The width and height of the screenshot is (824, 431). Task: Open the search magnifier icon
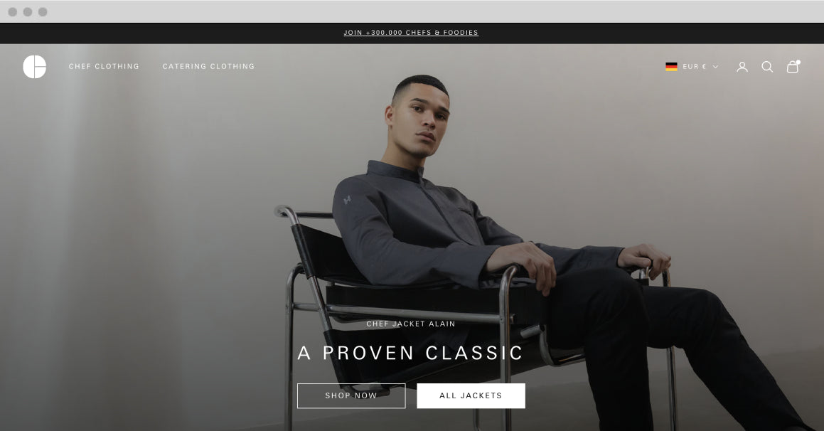click(767, 67)
